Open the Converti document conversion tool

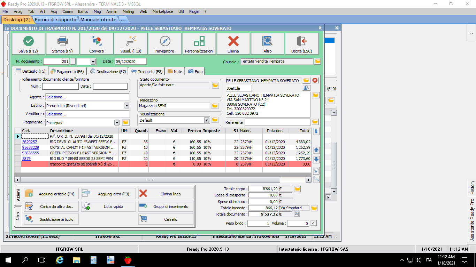click(x=97, y=43)
